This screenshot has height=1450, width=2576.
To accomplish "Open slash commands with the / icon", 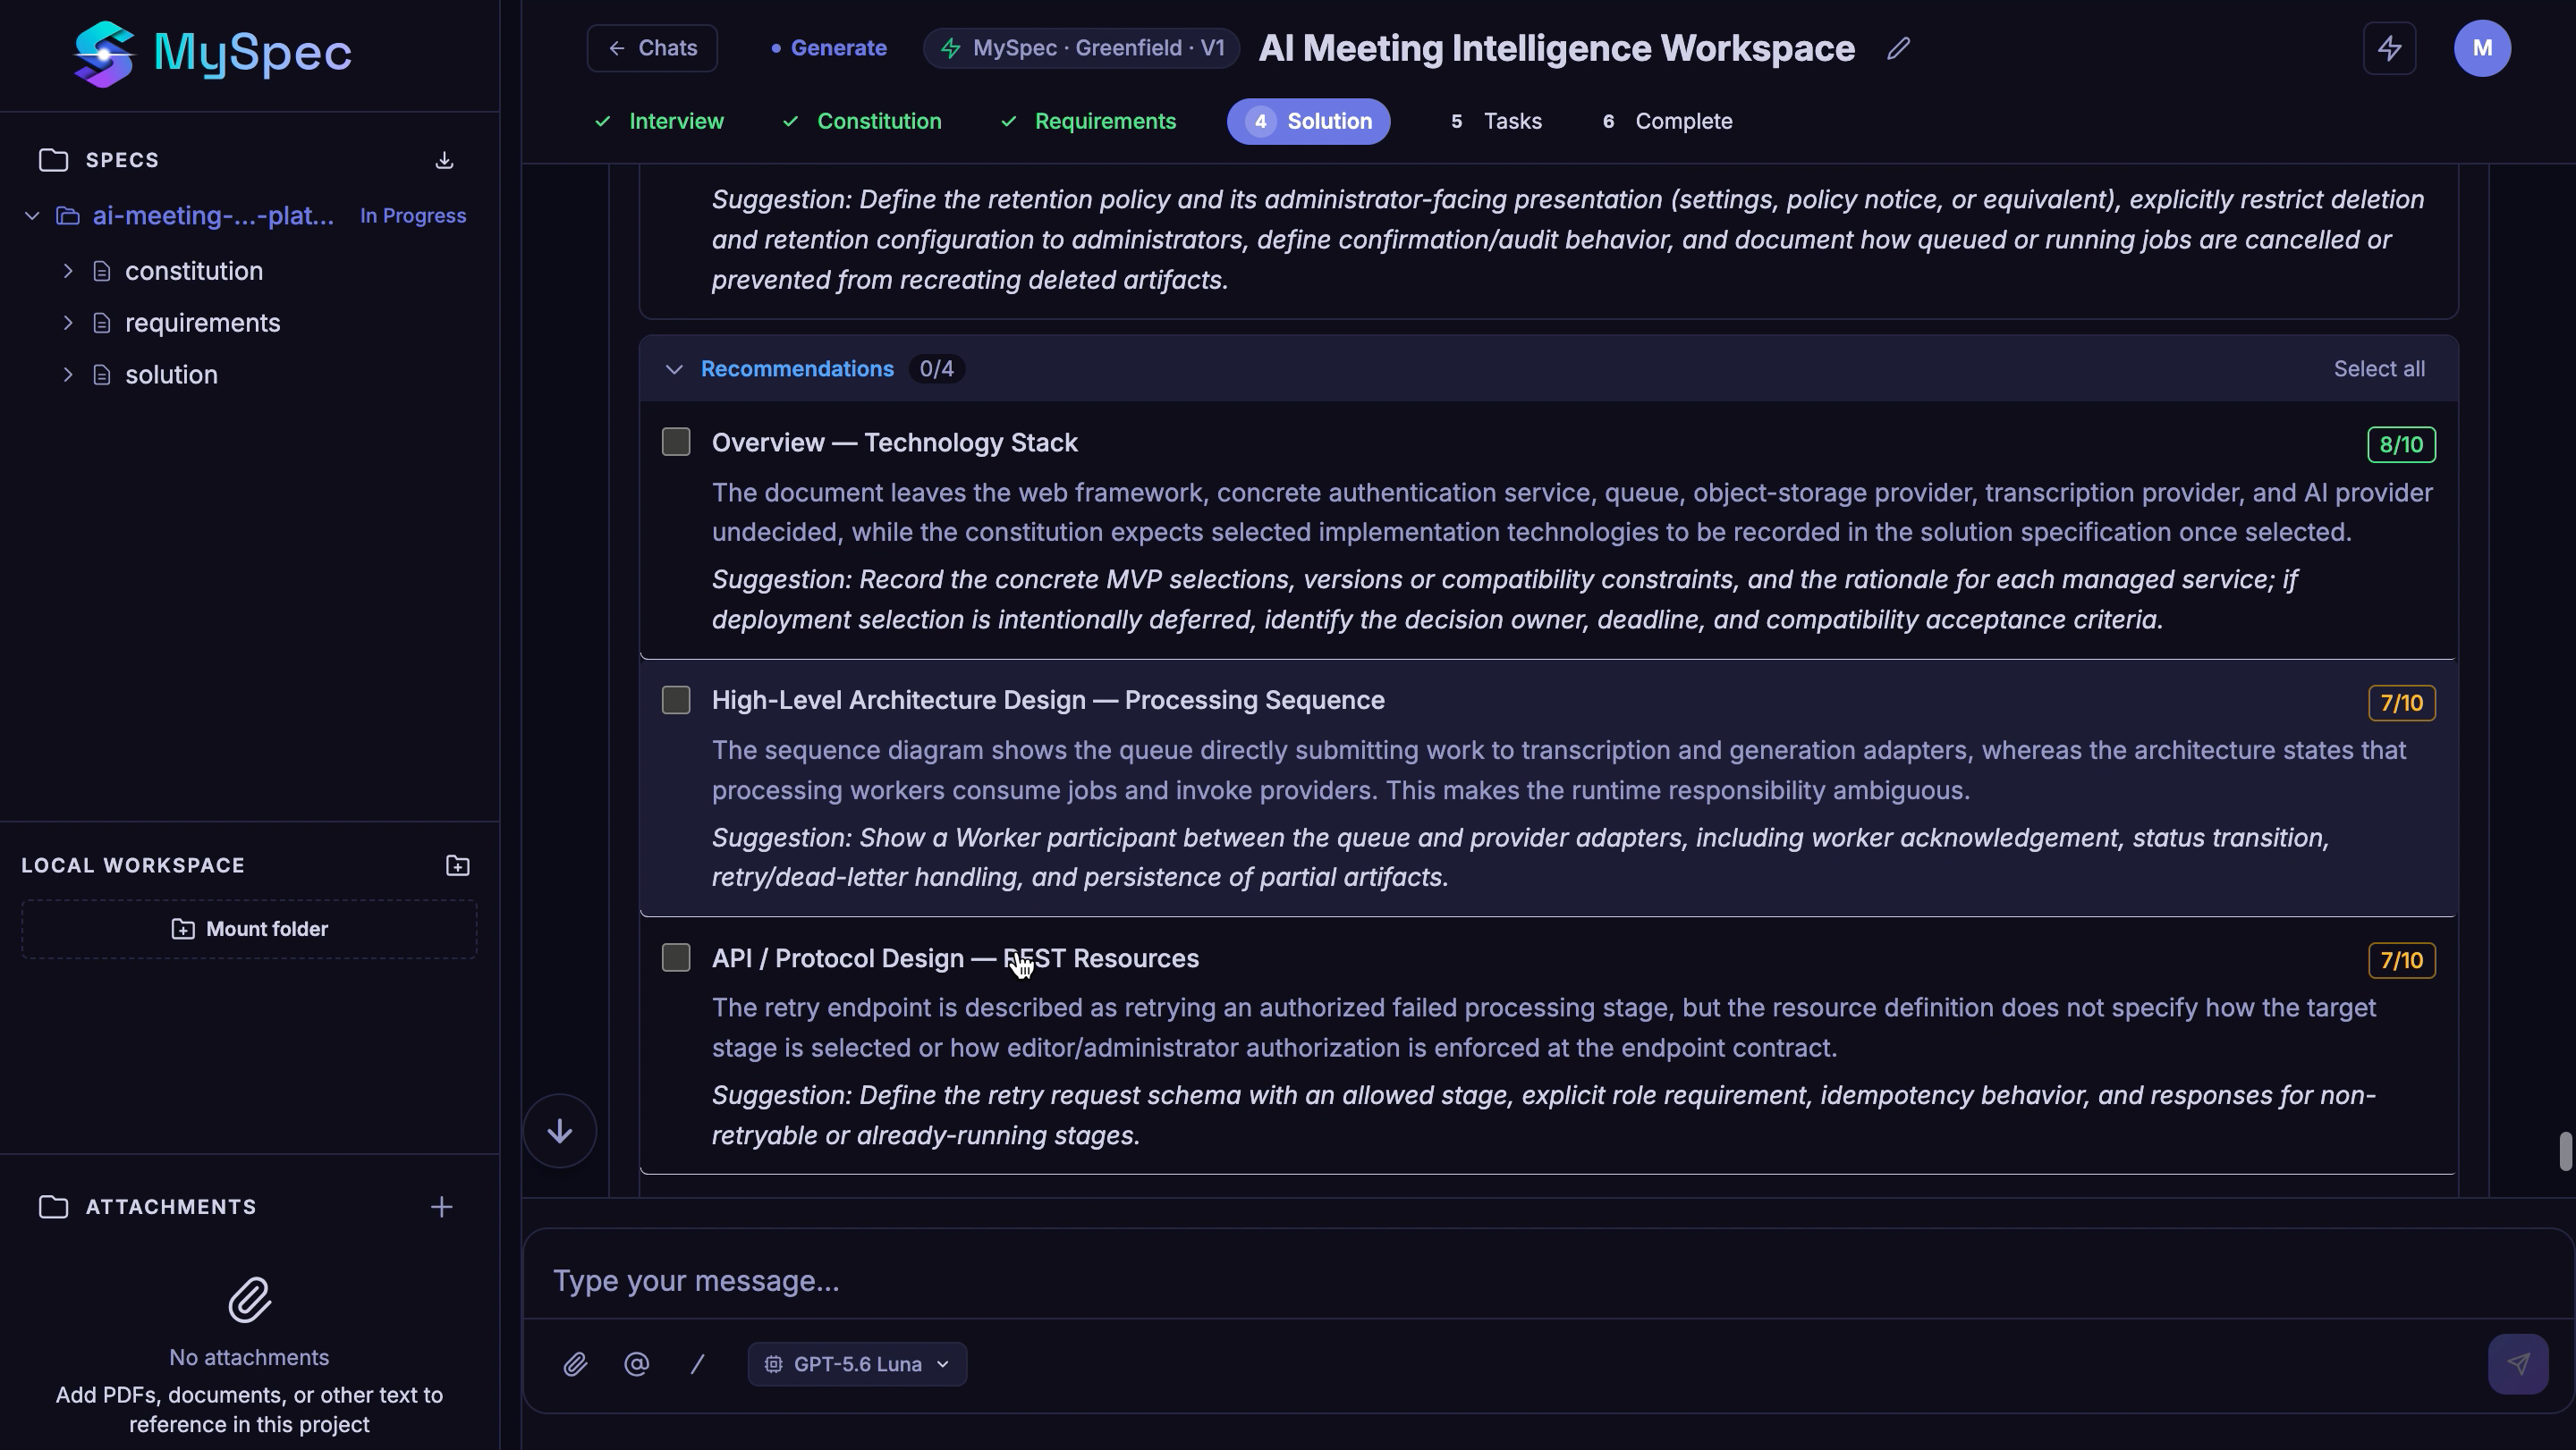I will pos(698,1364).
